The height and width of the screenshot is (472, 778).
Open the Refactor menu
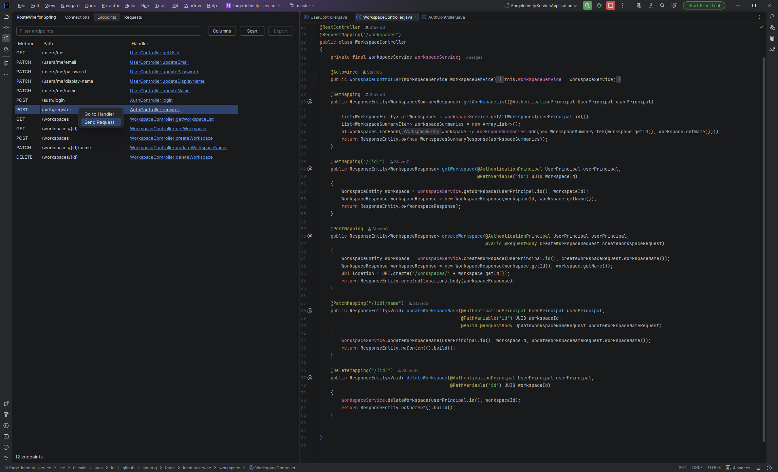coord(111,5)
